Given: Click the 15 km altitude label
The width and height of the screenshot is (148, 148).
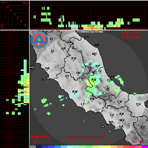Looking at the screenshot, I should tap(7, 7).
